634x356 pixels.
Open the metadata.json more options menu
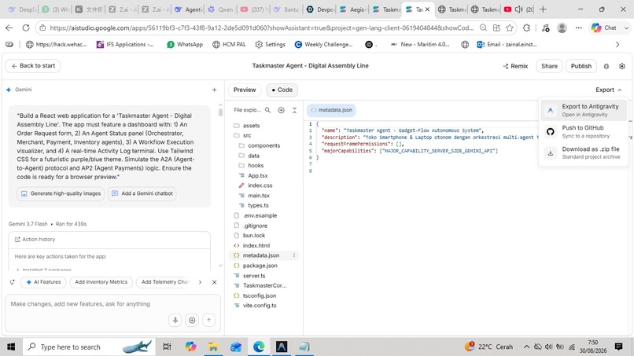click(x=294, y=255)
